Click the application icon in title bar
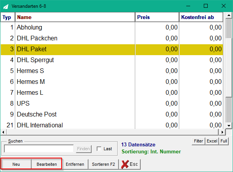Viewport: 233px width, 172px height. click(6, 6)
